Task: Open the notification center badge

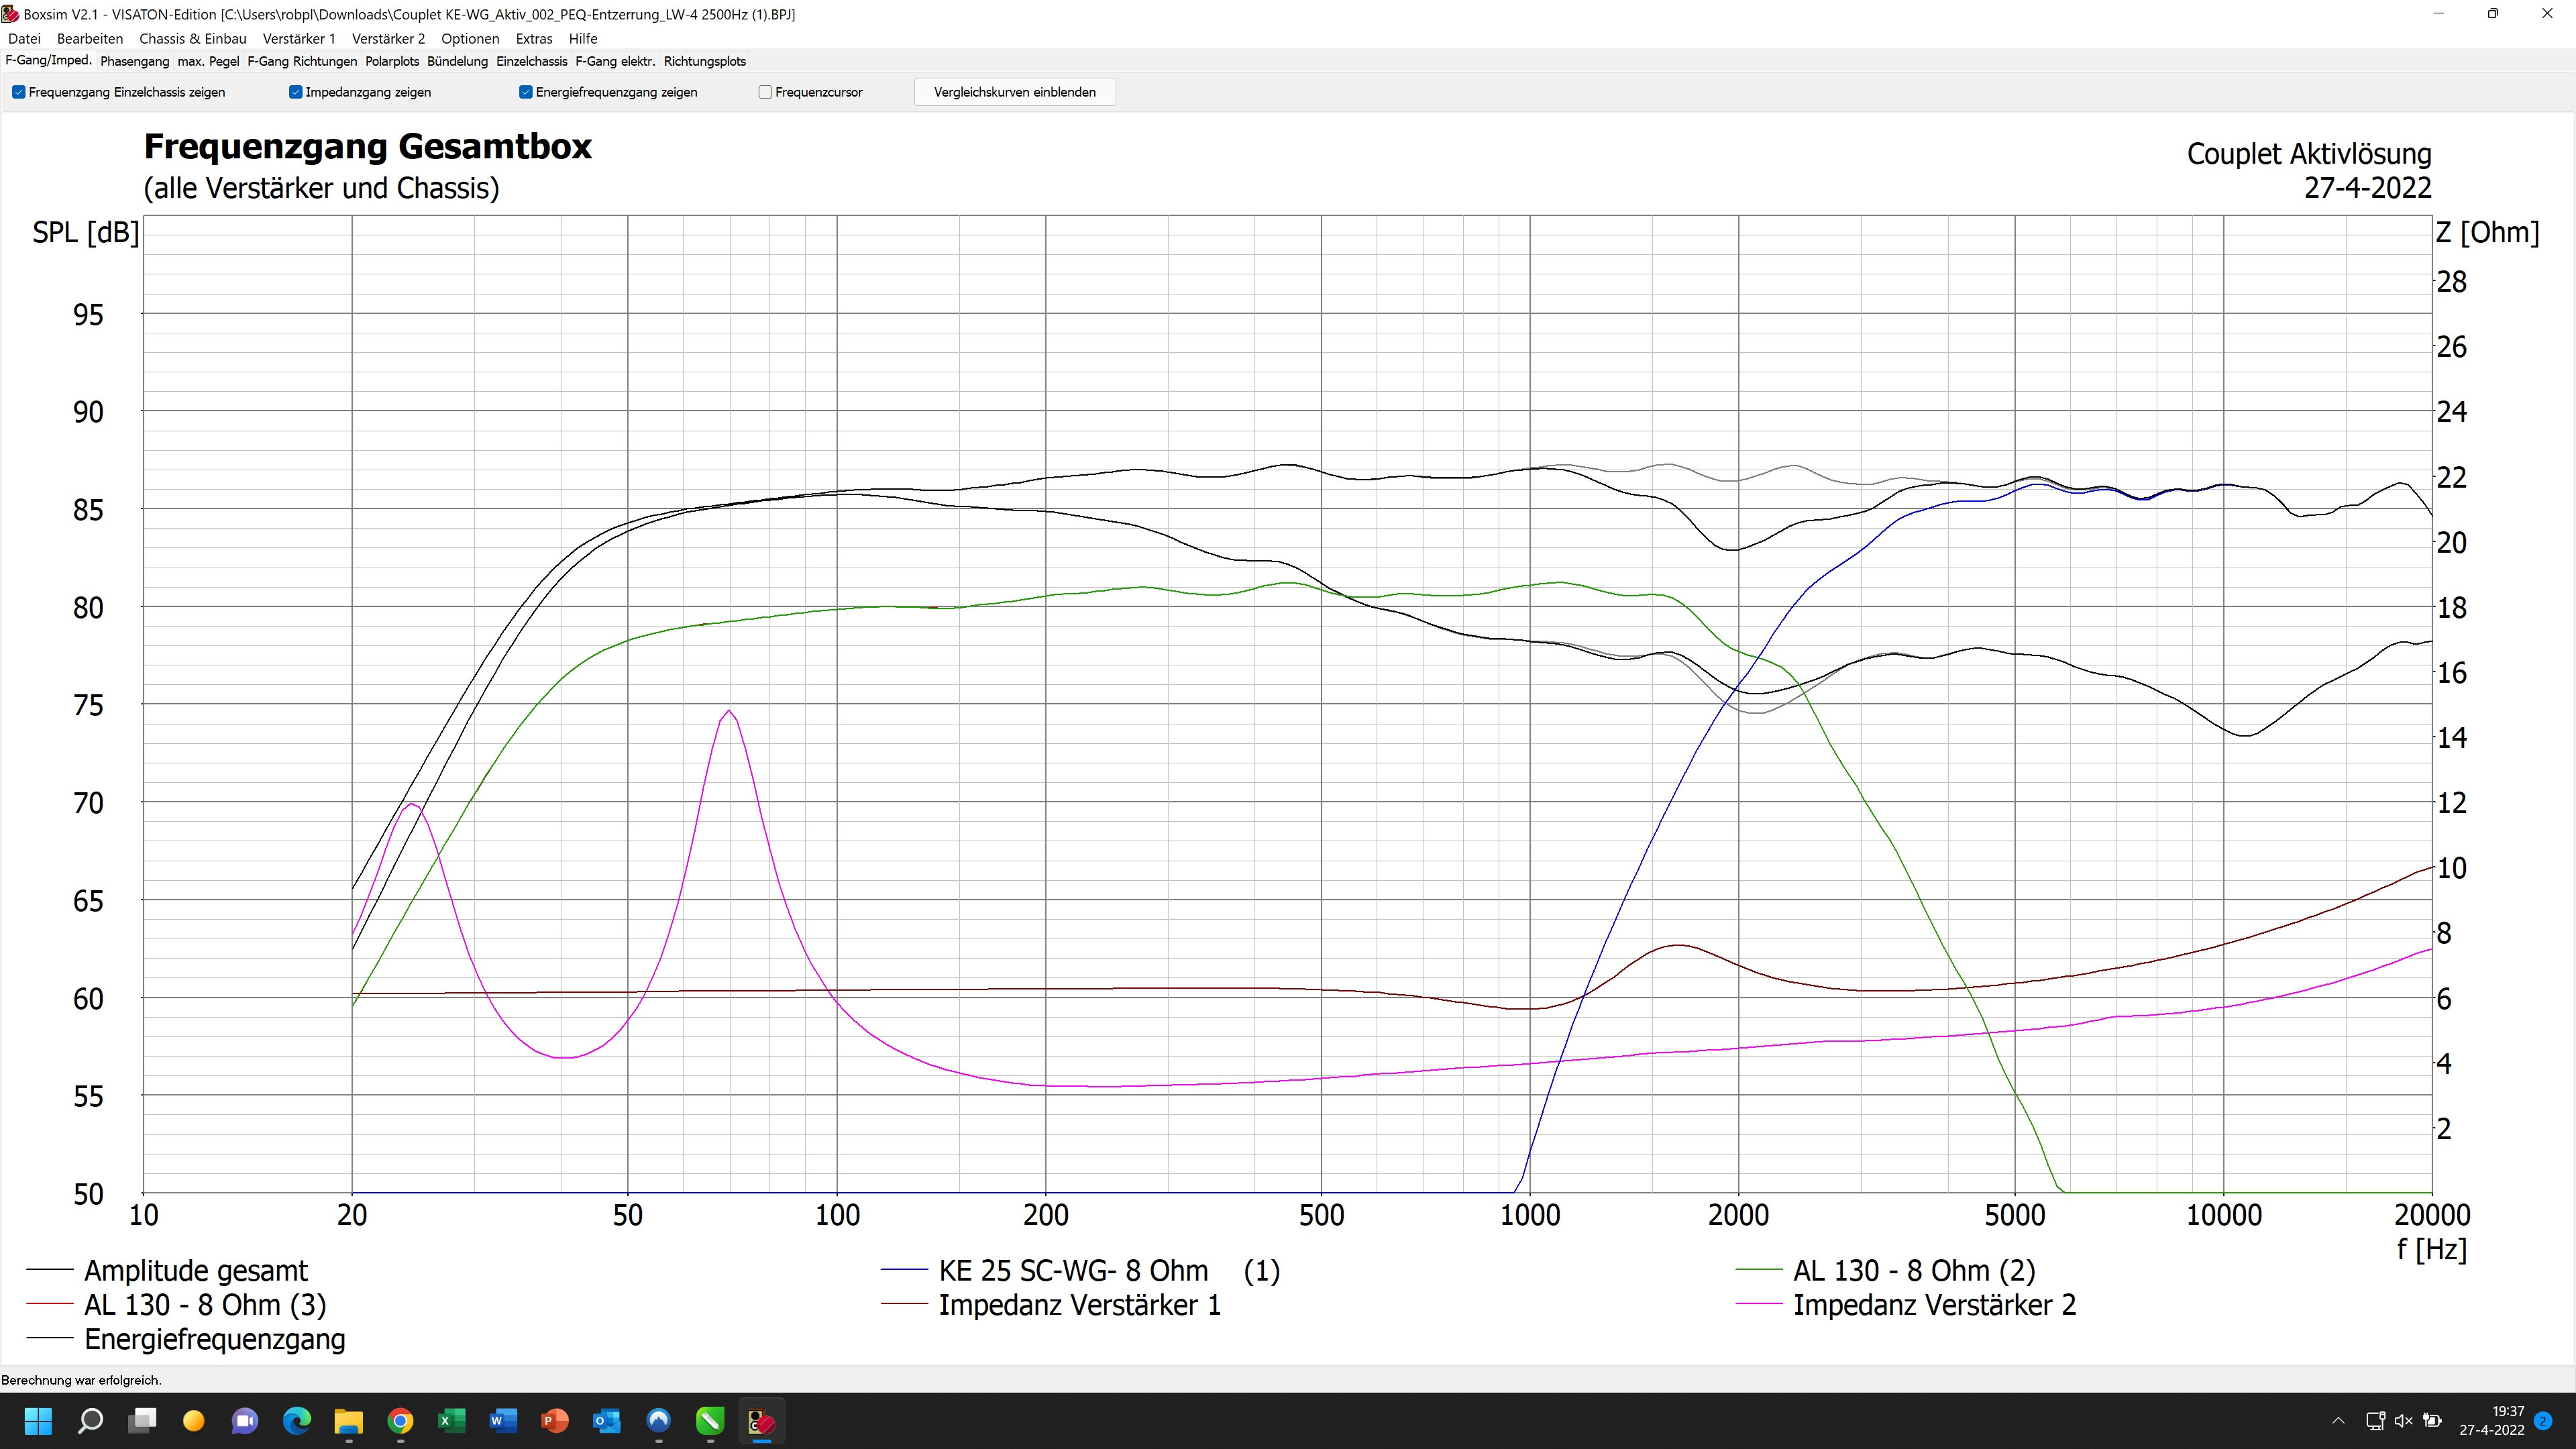Action: click(x=2543, y=1421)
